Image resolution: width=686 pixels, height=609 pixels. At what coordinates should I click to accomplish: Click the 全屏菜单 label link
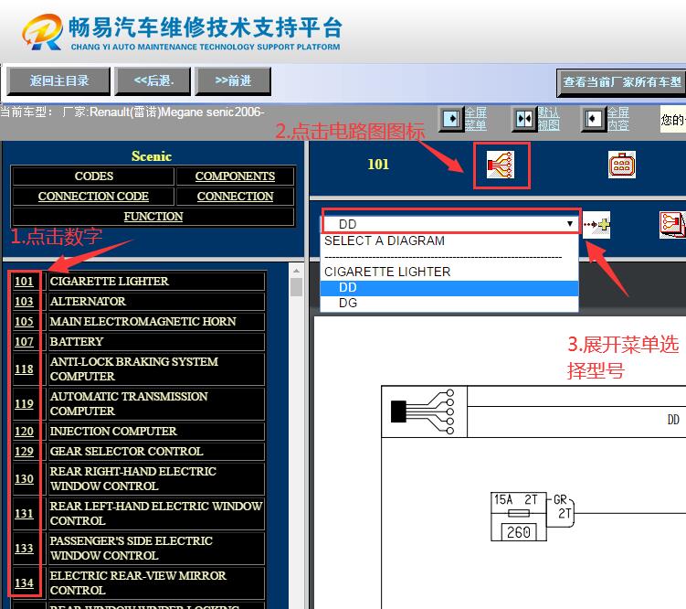click(x=476, y=119)
